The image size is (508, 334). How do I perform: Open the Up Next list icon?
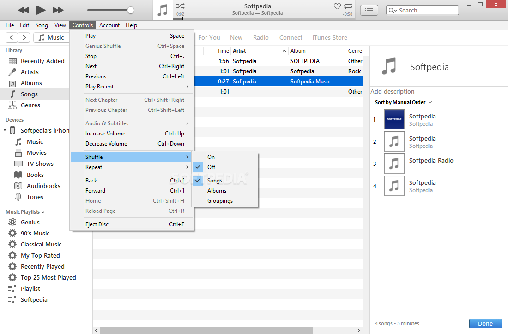coord(369,10)
